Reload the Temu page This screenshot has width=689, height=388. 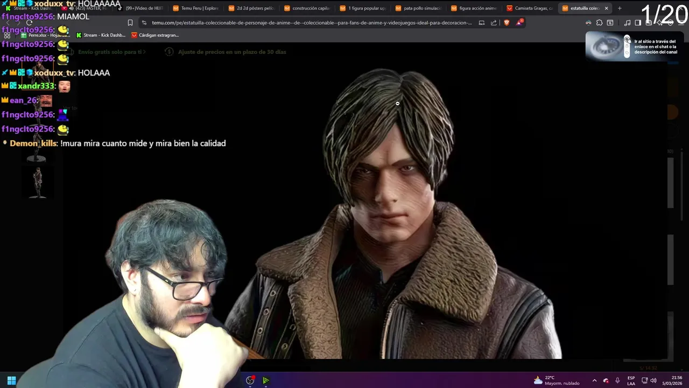point(29,23)
